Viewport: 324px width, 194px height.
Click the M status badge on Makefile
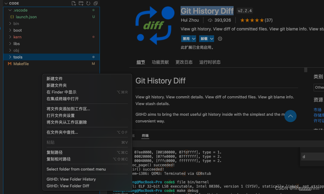93,64
